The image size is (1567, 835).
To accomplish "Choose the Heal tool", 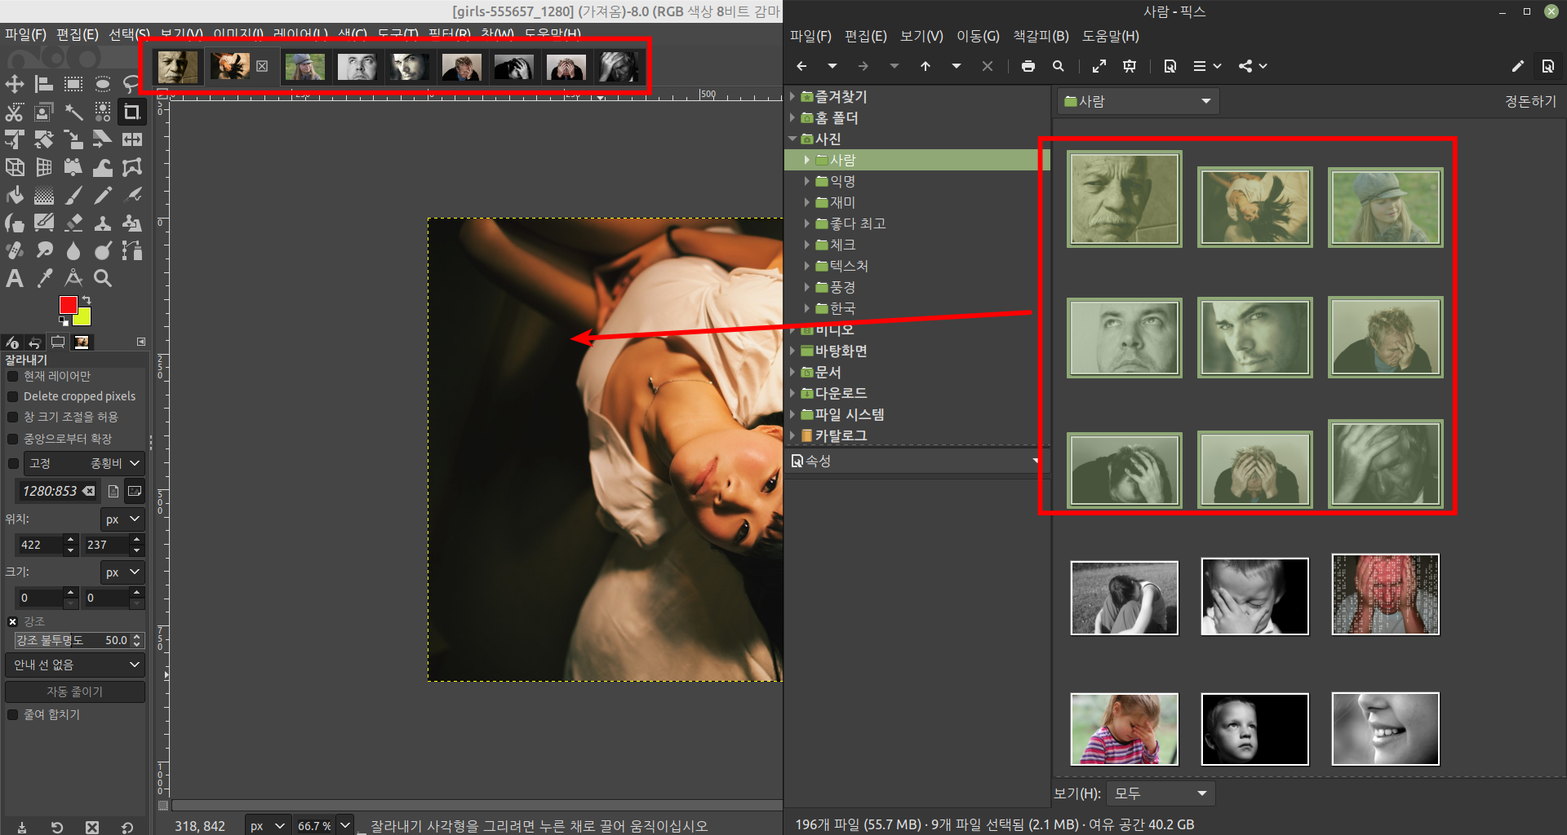I will coord(15,250).
